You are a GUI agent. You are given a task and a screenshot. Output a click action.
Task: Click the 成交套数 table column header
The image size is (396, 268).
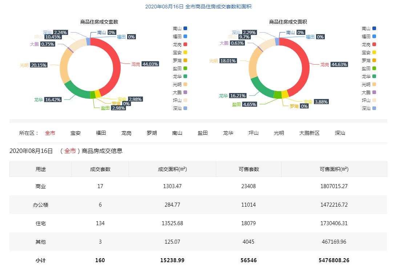(x=100, y=170)
